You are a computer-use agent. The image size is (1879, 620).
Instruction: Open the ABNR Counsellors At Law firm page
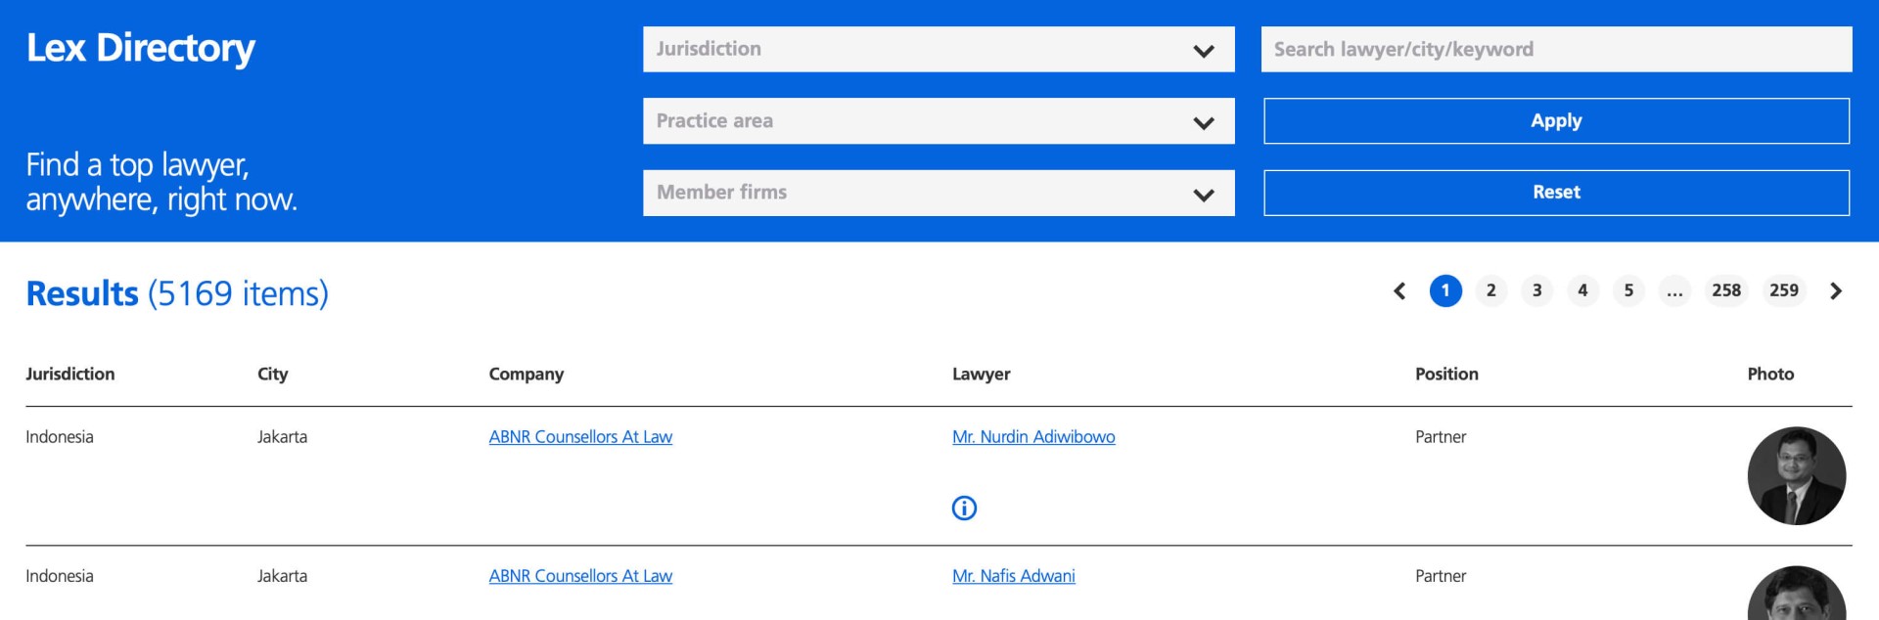click(x=580, y=437)
